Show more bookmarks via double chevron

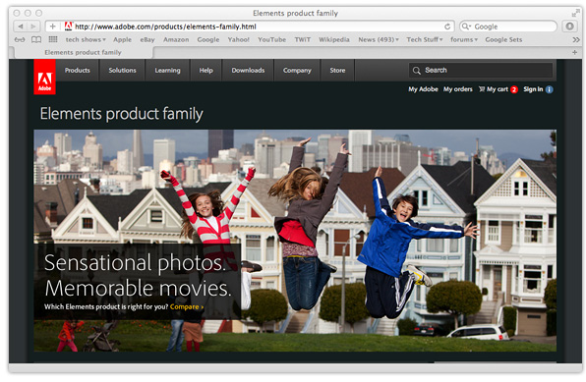576,39
